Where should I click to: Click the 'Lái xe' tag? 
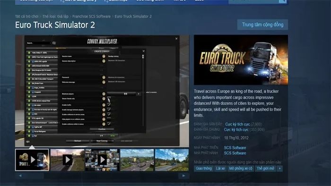[x=220, y=169]
